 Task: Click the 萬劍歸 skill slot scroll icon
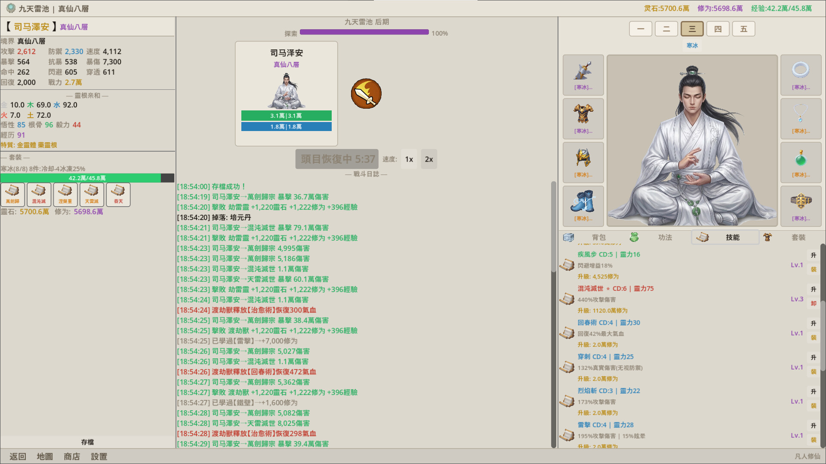click(12, 194)
